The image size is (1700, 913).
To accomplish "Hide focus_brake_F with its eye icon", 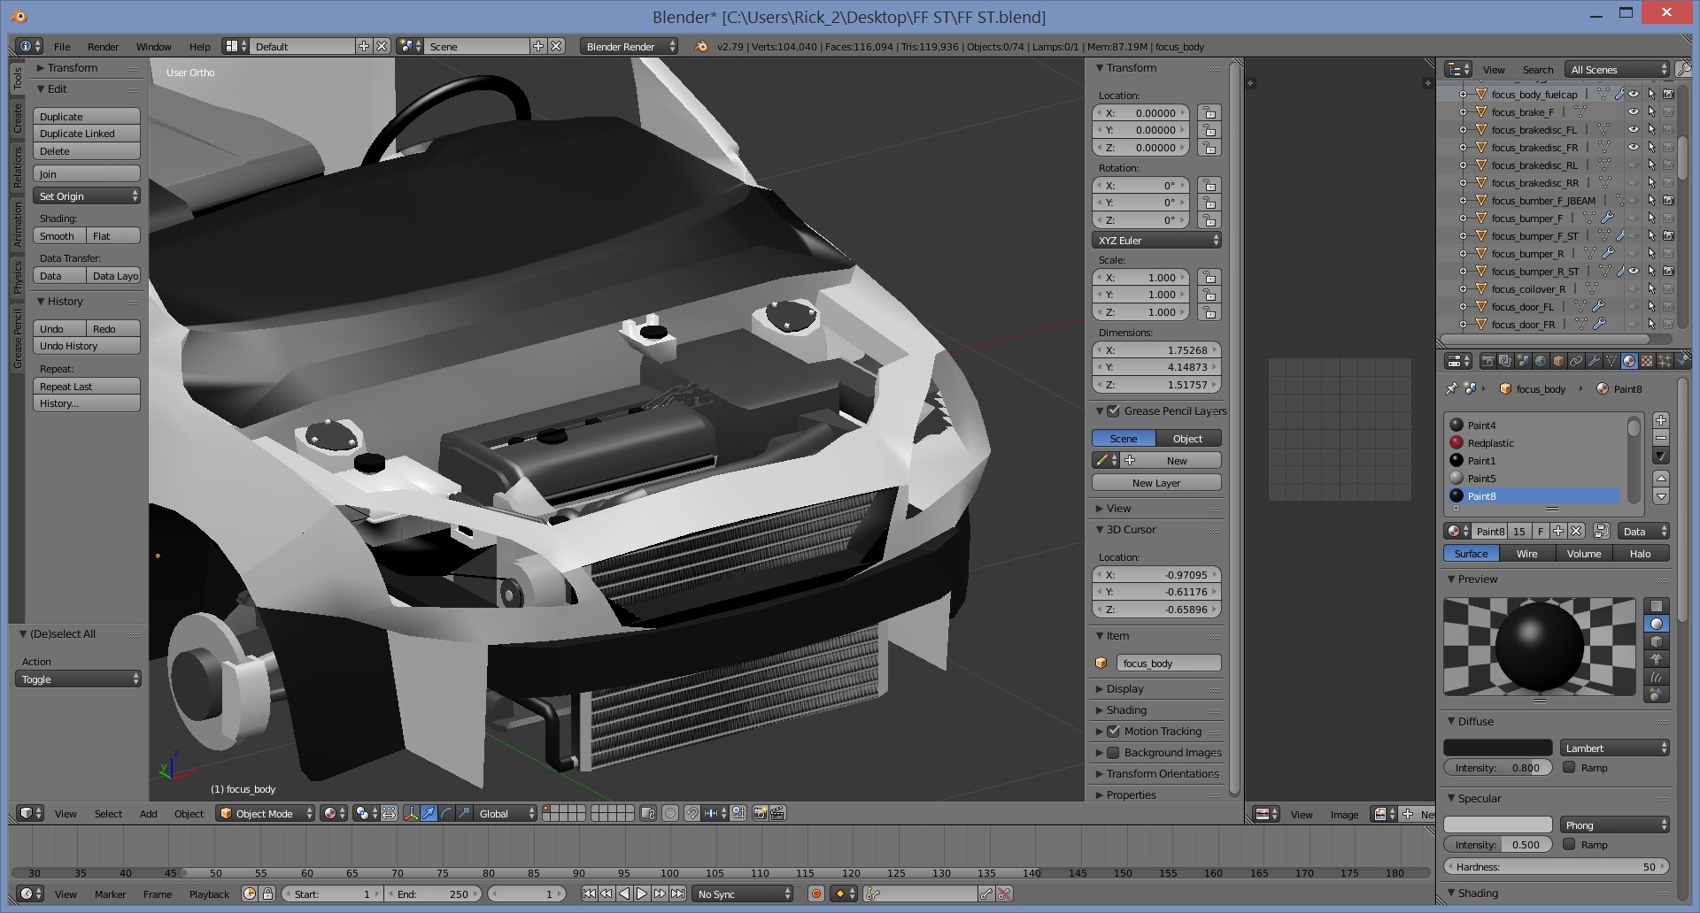I will coord(1634,111).
